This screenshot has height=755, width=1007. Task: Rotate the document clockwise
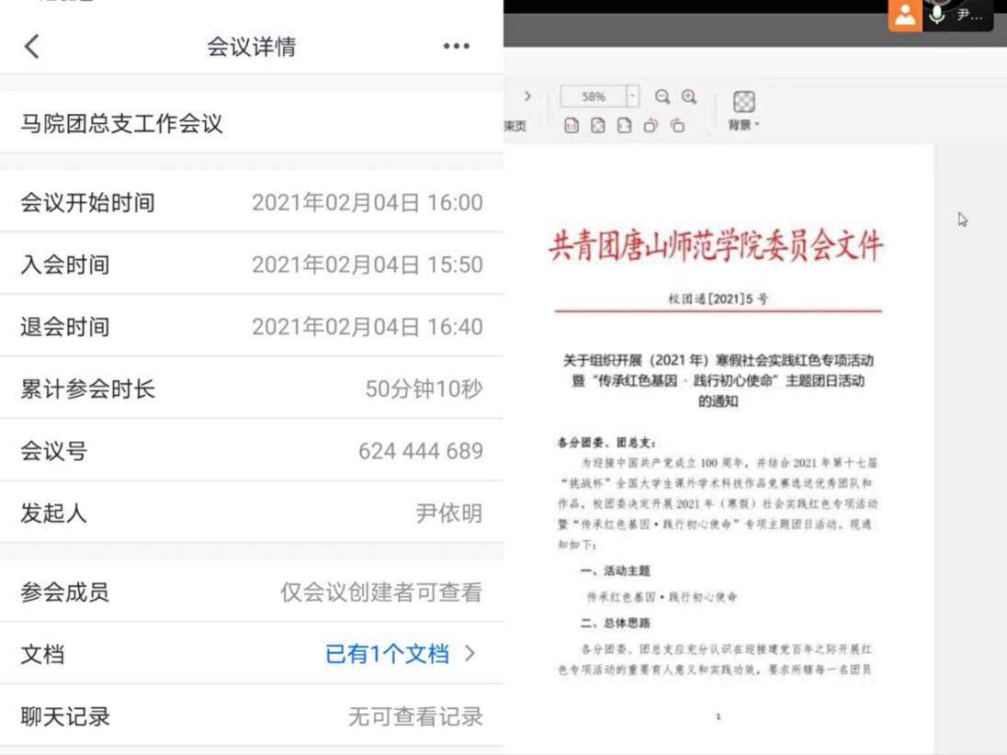click(678, 126)
